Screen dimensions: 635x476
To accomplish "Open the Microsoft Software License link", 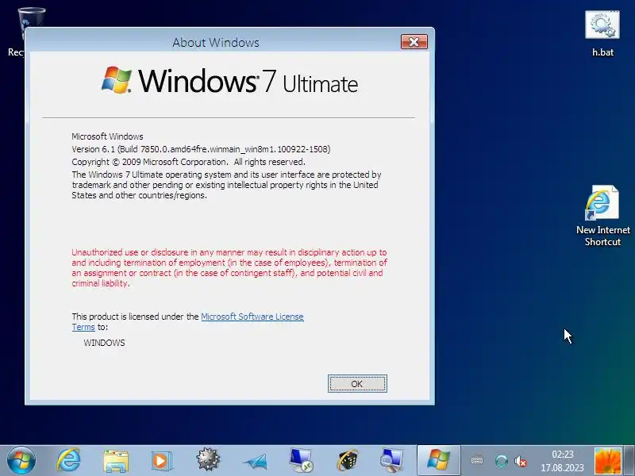I will click(x=252, y=317).
